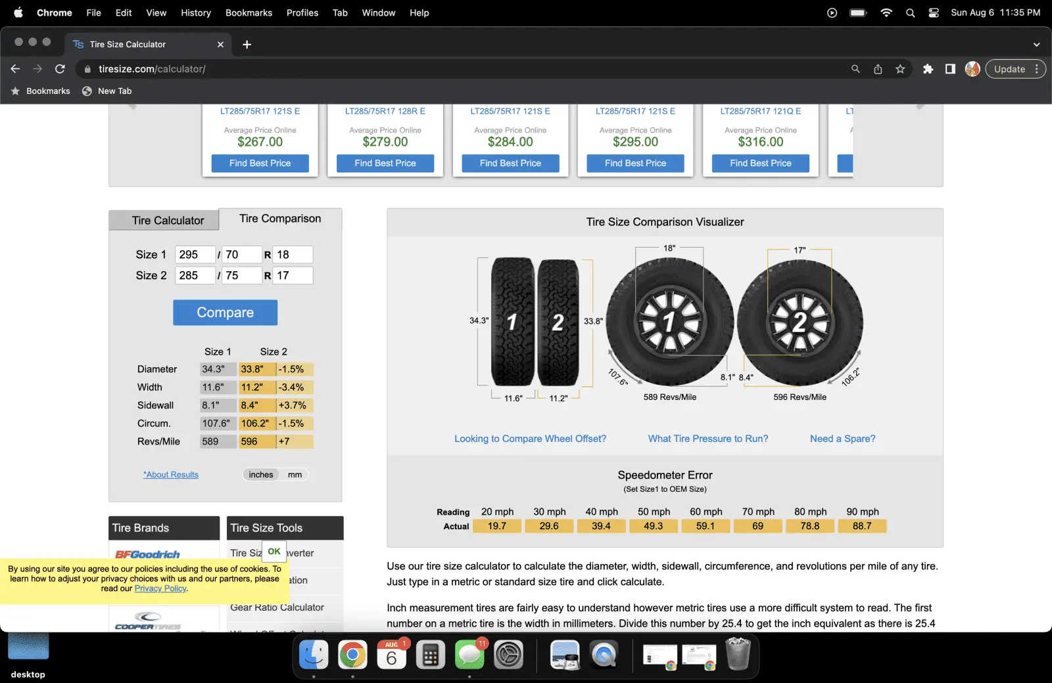
Task: Switch to Tire Calculator tab
Action: 164,220
